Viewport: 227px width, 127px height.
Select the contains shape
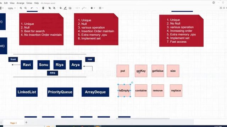141,90
